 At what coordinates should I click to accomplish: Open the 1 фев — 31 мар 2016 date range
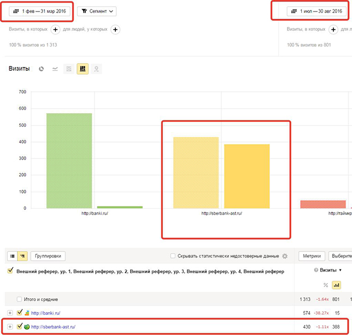click(39, 11)
